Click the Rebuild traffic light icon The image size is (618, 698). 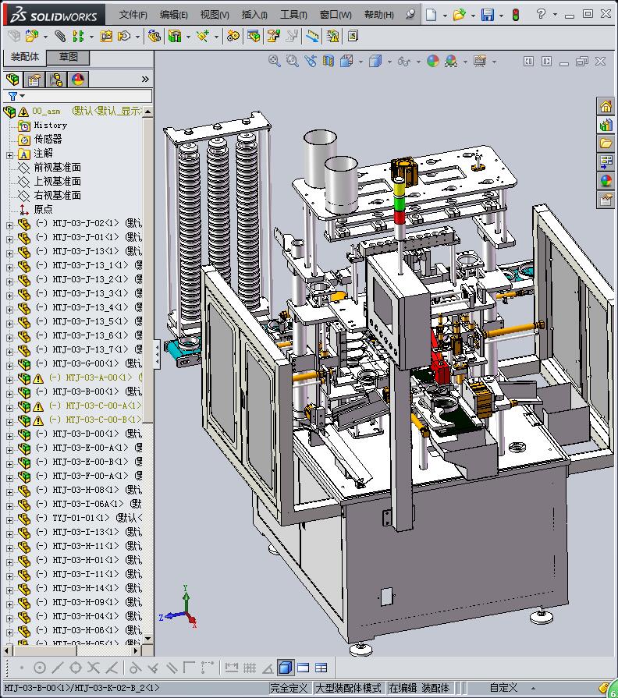[x=516, y=15]
